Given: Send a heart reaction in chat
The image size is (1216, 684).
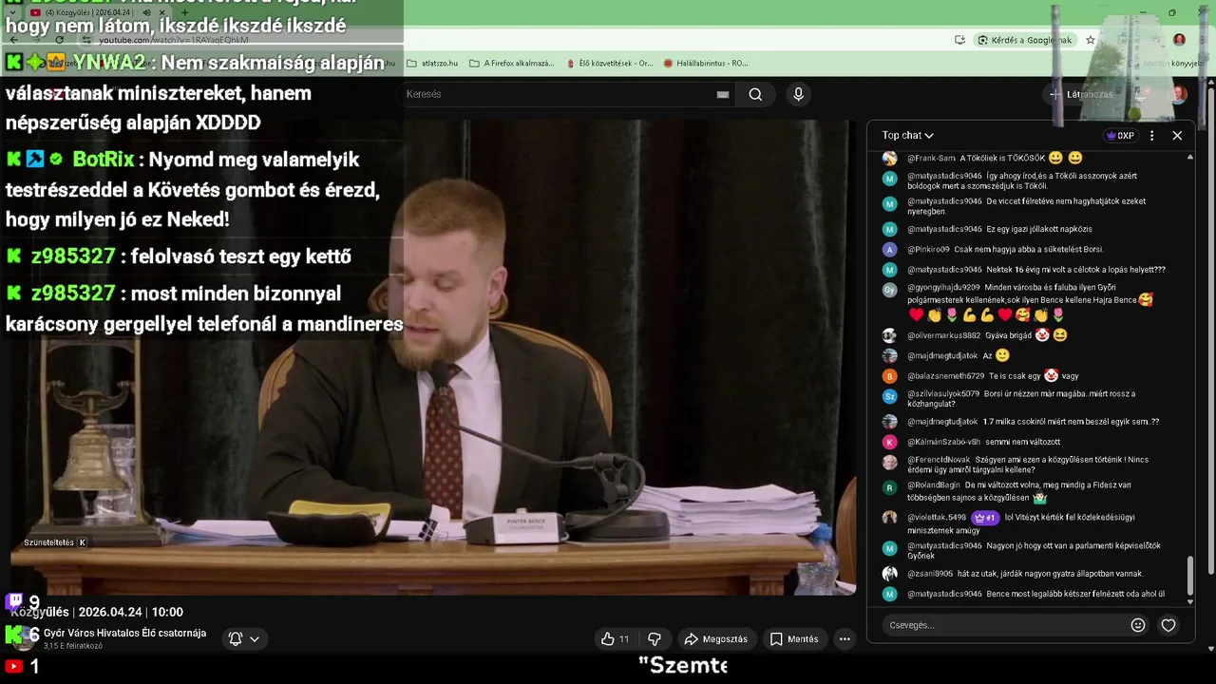Looking at the screenshot, I should coord(1168,625).
